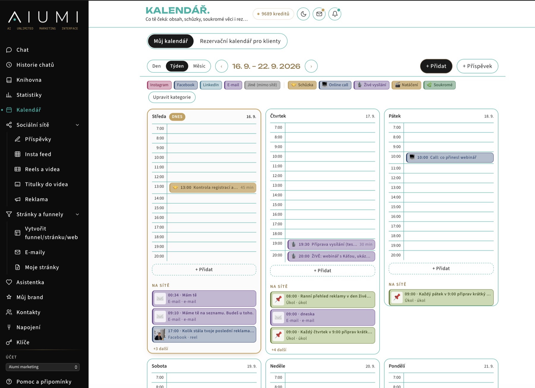This screenshot has height=388, width=535.
Task: Toggle the Soukromé category filter
Action: (440, 85)
